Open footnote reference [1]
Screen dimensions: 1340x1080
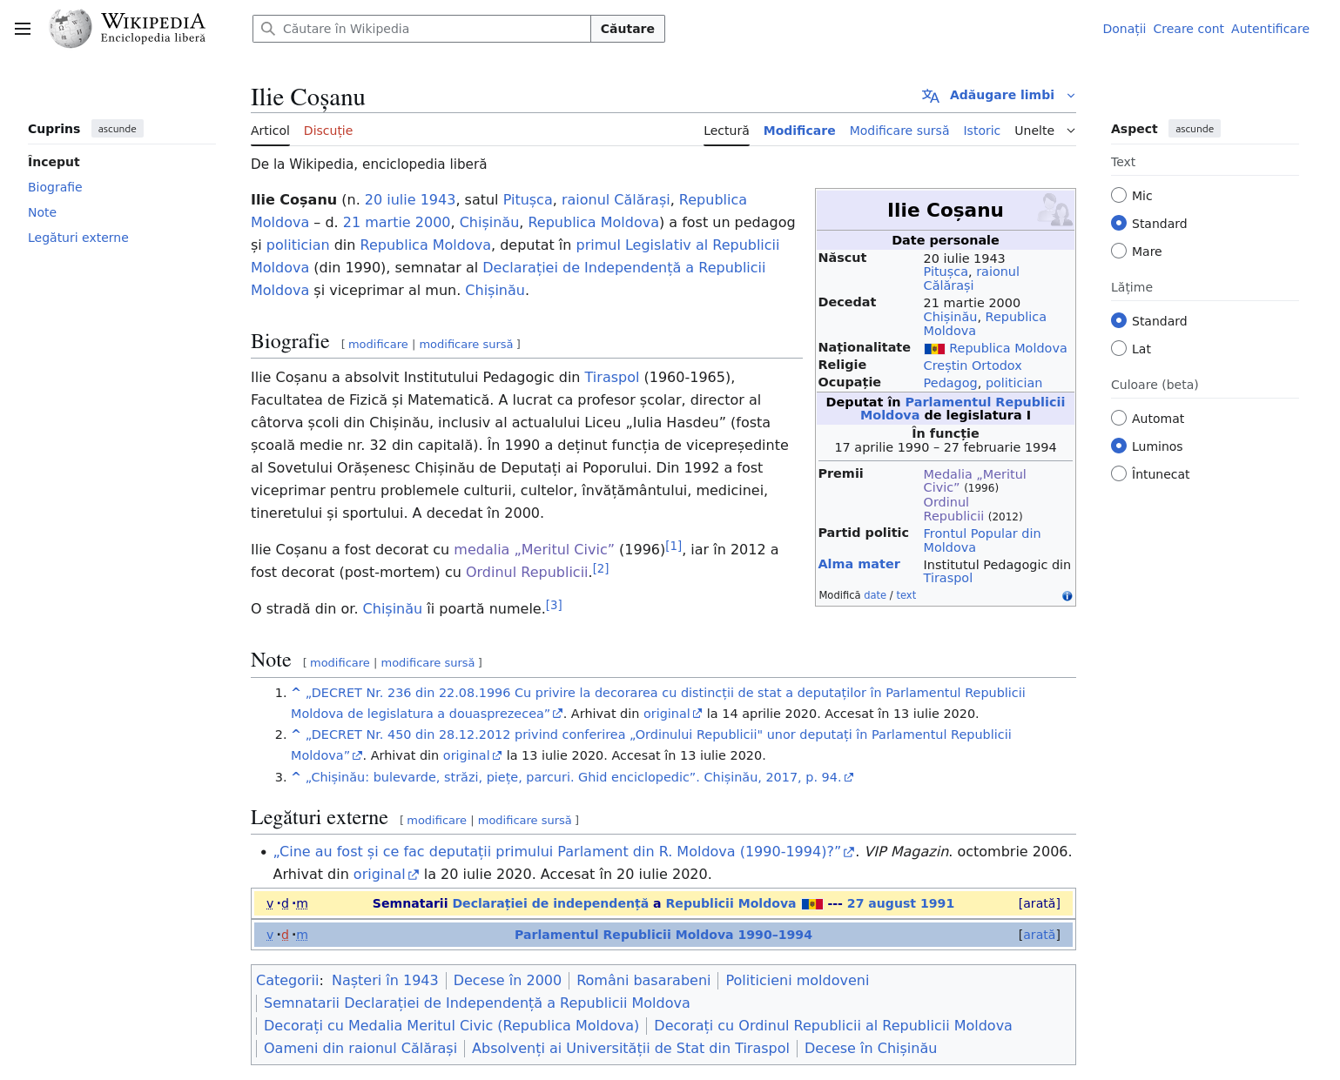(674, 547)
